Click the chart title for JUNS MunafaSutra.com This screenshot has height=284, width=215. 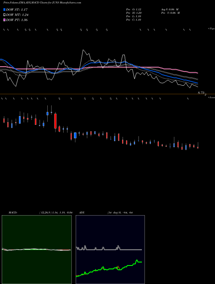point(42,3)
